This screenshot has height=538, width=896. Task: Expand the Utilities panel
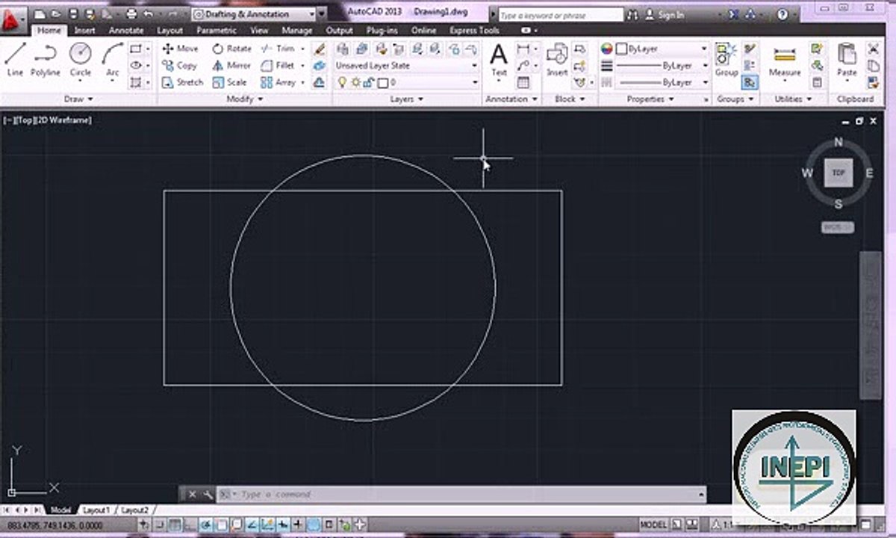click(x=793, y=99)
